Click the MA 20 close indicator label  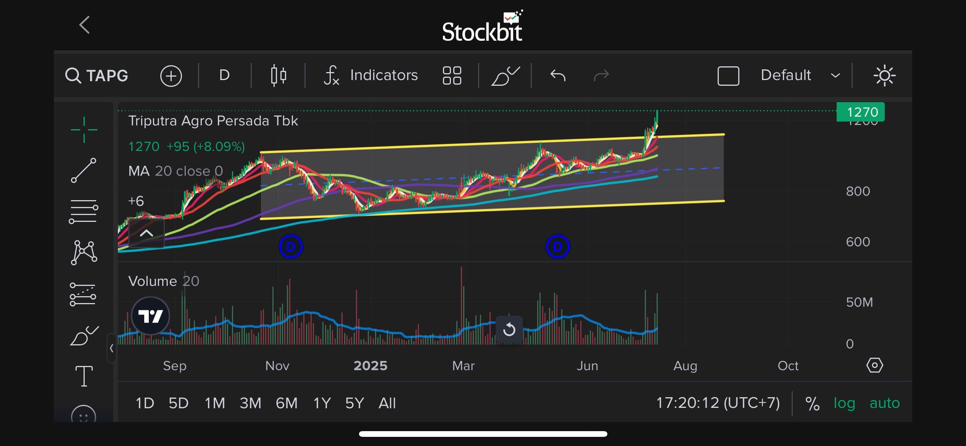click(x=175, y=171)
